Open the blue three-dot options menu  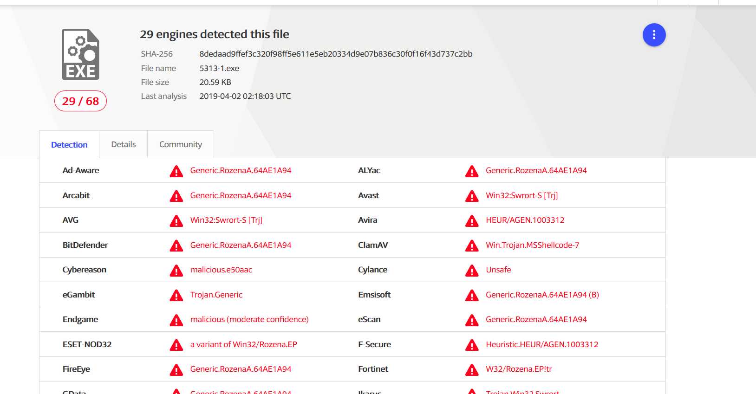(654, 35)
